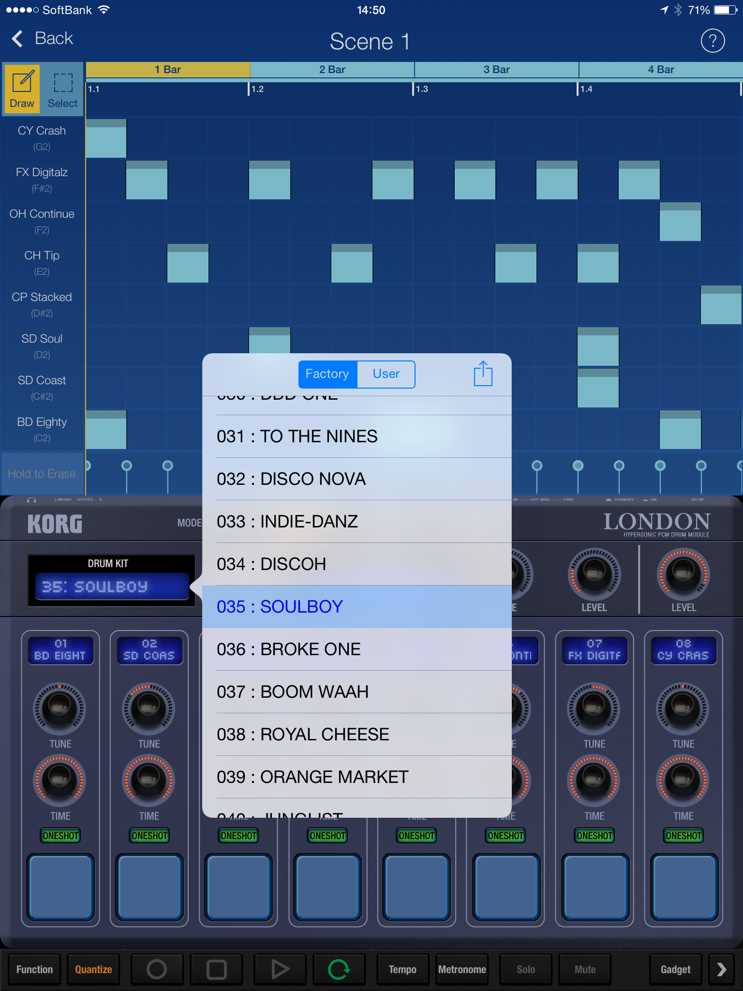
Task: Choose drum kit 038 : ROYAL CHEESE
Action: [357, 735]
